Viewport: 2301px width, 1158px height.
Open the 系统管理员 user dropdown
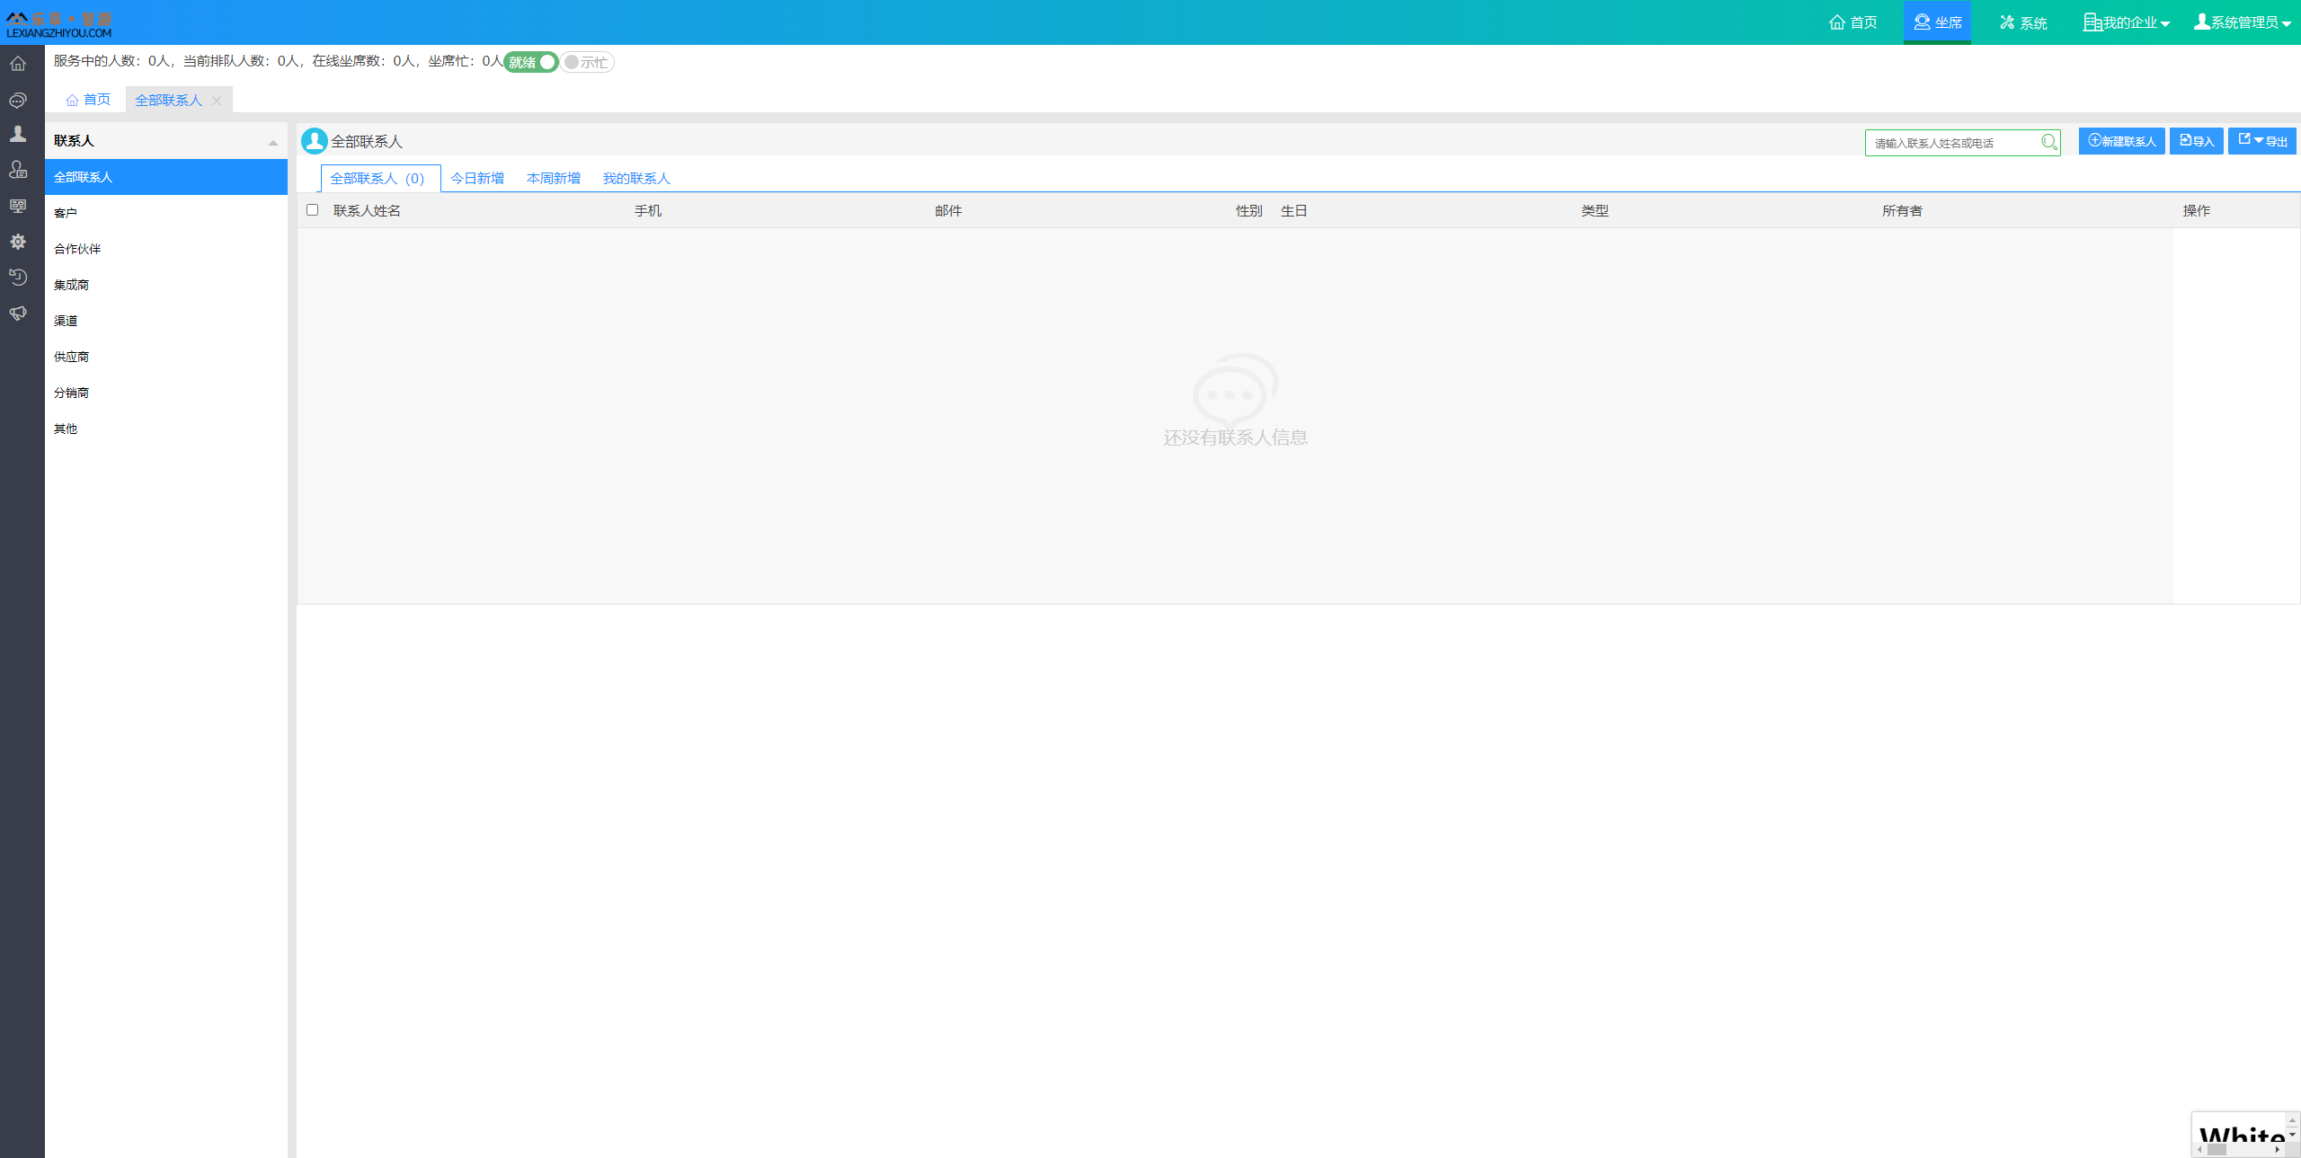tap(2242, 22)
